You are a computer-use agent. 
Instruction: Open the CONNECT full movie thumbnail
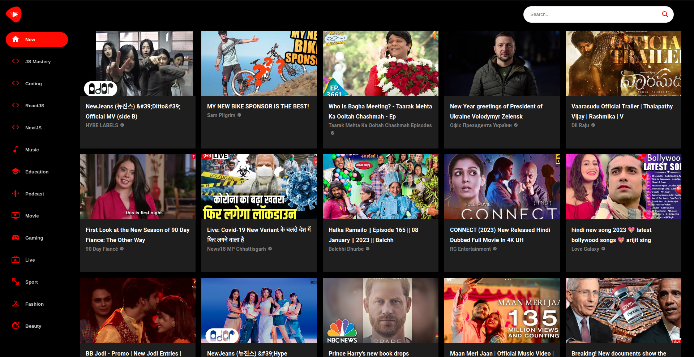[502, 187]
